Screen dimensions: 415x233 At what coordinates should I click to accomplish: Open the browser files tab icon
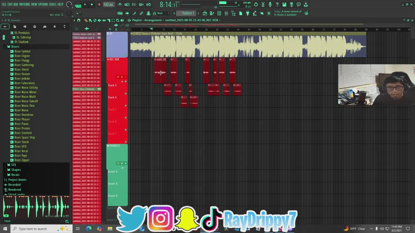15,27
